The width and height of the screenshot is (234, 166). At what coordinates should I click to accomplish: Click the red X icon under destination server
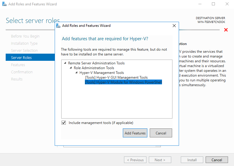pyautogui.click(x=226, y=30)
